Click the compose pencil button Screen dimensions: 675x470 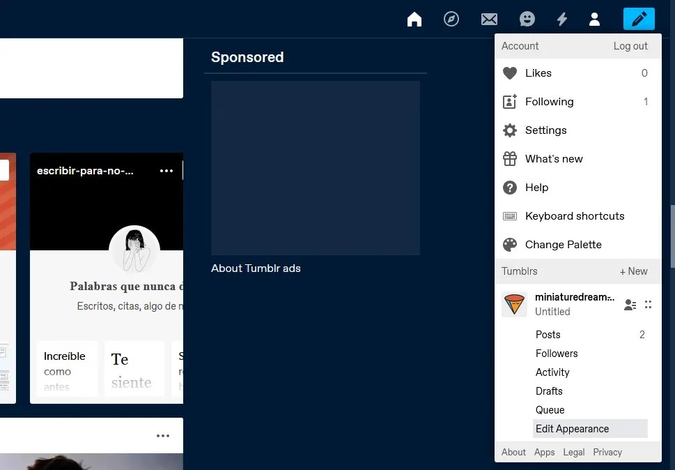(639, 19)
